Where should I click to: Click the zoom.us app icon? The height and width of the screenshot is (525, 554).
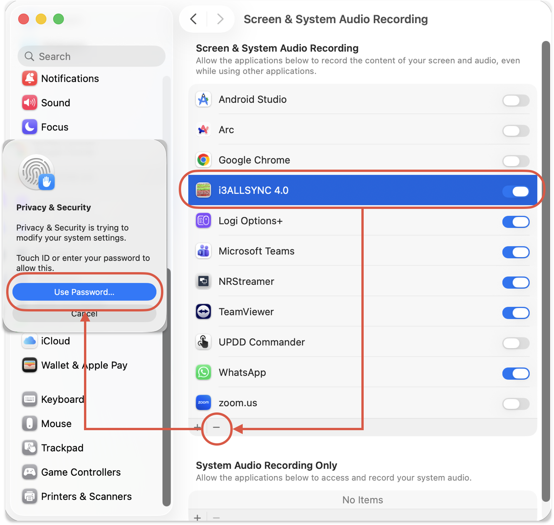(203, 403)
